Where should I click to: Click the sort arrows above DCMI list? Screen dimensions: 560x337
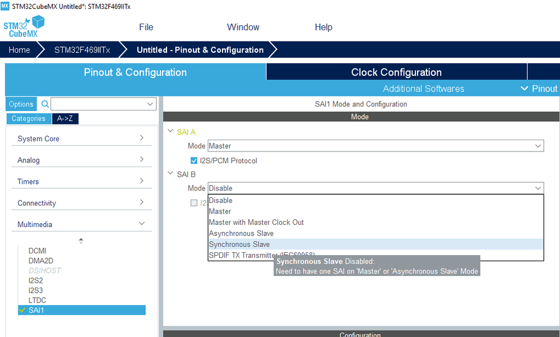click(x=81, y=241)
